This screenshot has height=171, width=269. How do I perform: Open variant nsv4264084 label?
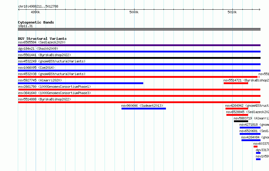255,137
